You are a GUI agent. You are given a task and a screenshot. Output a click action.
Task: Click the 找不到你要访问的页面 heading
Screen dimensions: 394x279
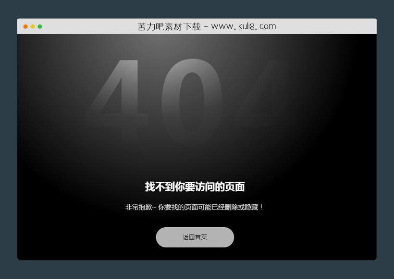196,187
